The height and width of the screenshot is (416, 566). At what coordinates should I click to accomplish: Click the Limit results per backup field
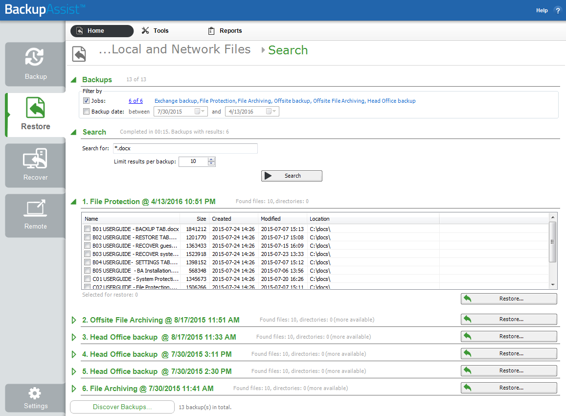pyautogui.click(x=194, y=162)
